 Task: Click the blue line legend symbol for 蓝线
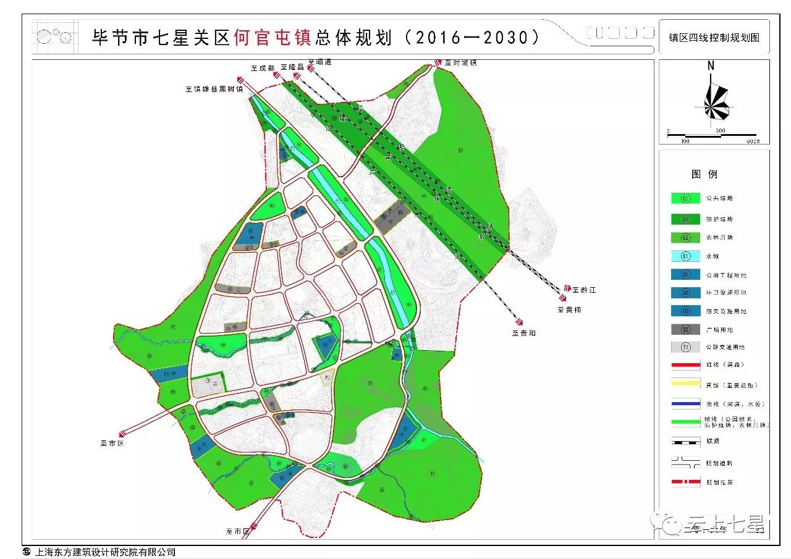[685, 404]
